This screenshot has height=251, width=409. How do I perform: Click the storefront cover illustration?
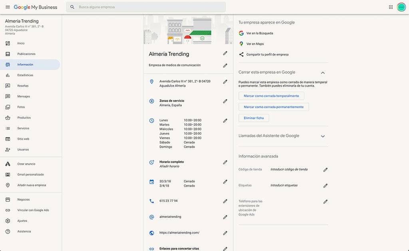[189, 30]
